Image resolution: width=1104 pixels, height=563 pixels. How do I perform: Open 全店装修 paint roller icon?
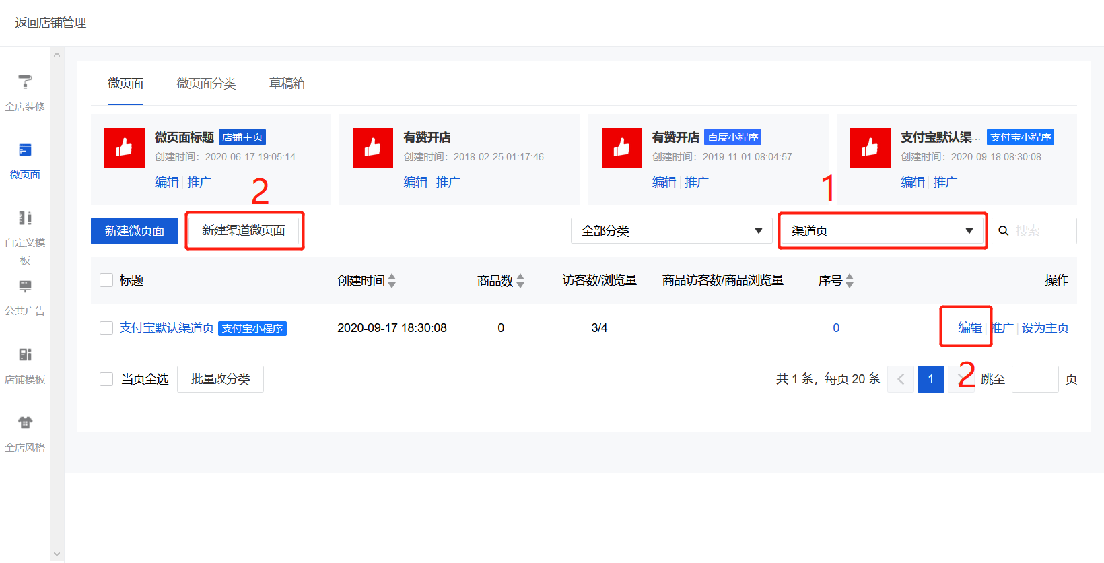pos(25,81)
